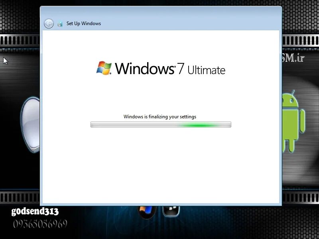319x239 pixels.
Task: Click the finalizing settings progress bar
Action: (161, 124)
